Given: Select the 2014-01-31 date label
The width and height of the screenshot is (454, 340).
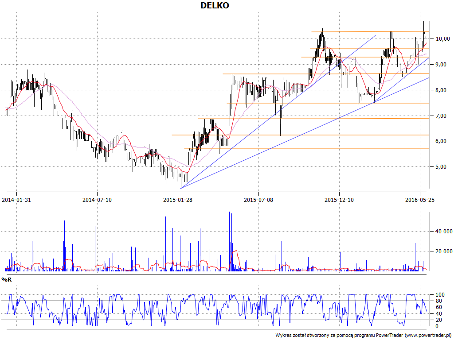Looking at the screenshot, I should pyautogui.click(x=16, y=200).
